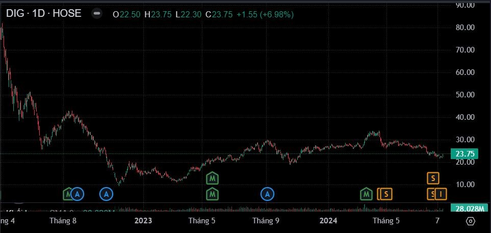This screenshot has width=491, height=233.
Task: Collapse the legend with the minus button
Action: pos(96,14)
